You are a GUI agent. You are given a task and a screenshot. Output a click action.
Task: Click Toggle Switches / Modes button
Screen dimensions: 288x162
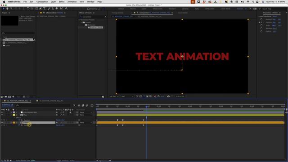[65, 161]
